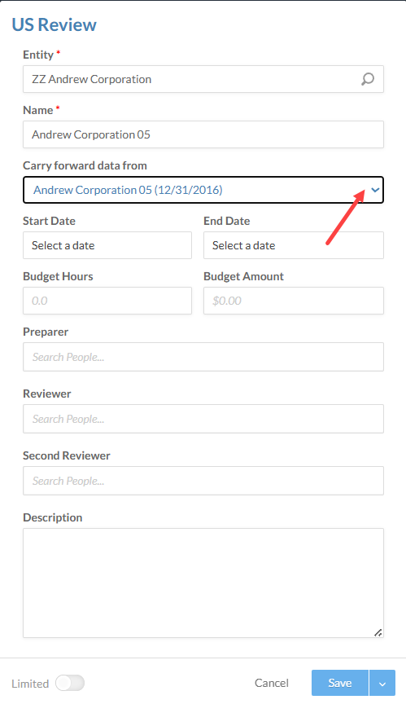Click the Budget Amount input field
The image size is (406, 704).
[294, 301]
